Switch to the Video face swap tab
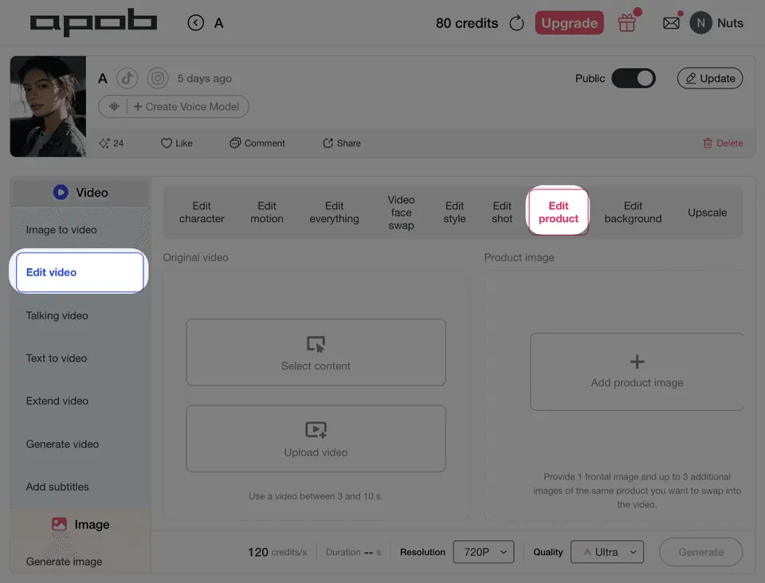 tap(401, 212)
